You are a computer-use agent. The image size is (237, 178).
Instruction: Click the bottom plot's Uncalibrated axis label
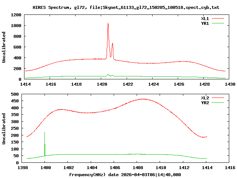[4, 129]
